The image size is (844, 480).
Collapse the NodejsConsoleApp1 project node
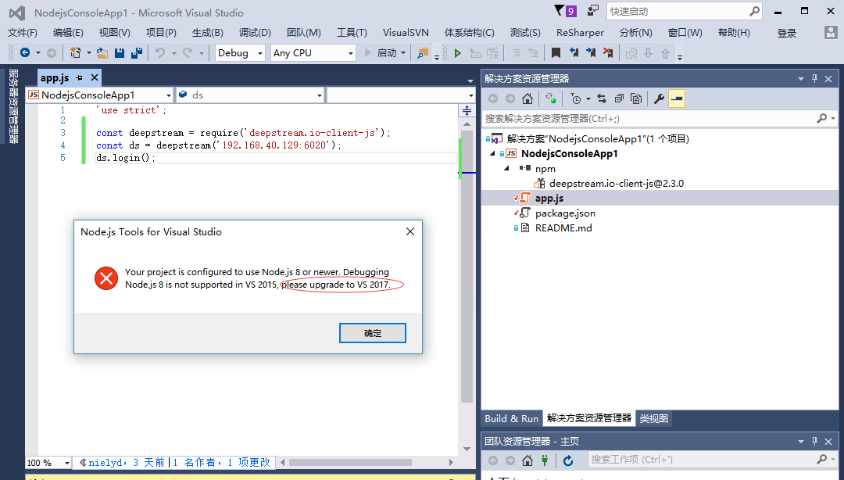point(492,153)
